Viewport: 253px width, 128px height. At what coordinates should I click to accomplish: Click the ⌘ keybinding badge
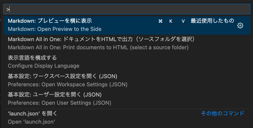coord(160,21)
